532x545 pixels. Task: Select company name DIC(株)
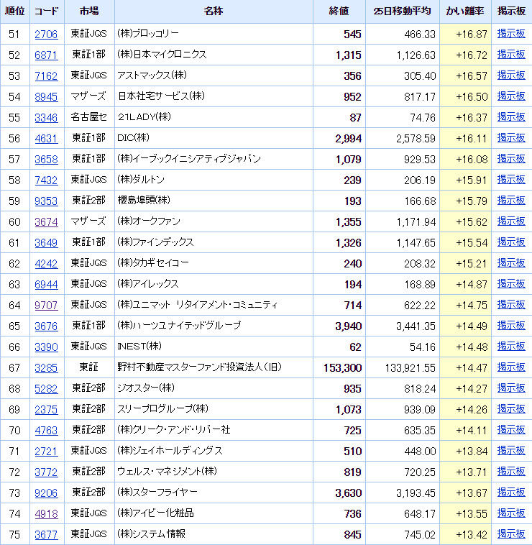pos(134,138)
